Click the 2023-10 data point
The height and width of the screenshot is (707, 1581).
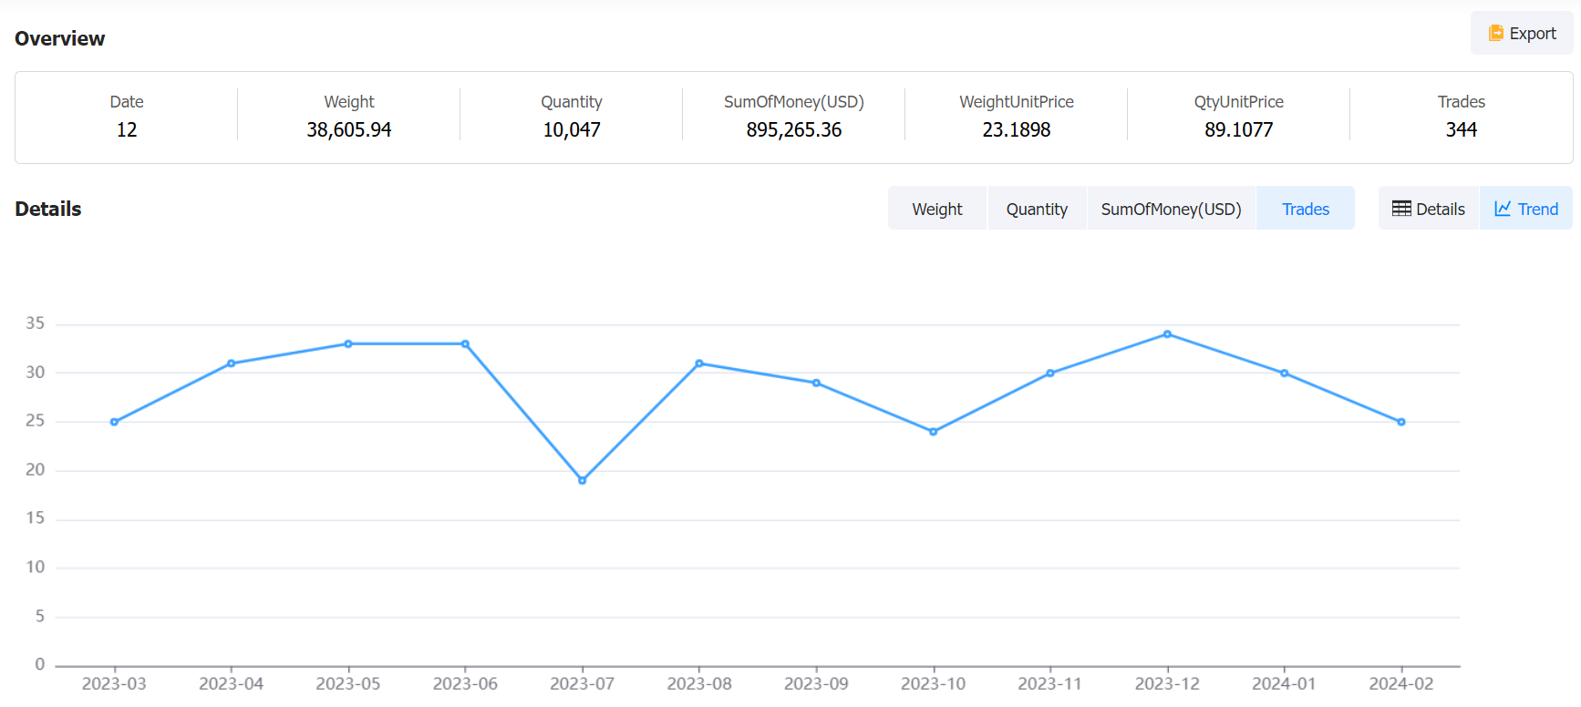pyautogui.click(x=934, y=432)
